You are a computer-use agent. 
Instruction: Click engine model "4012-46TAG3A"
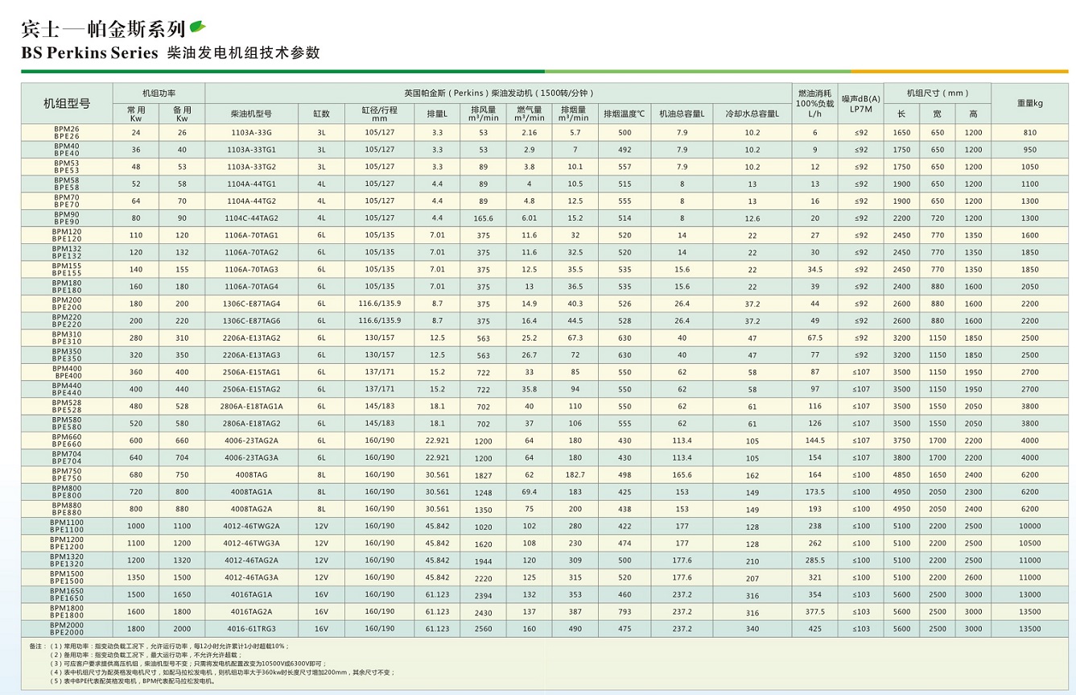251,577
